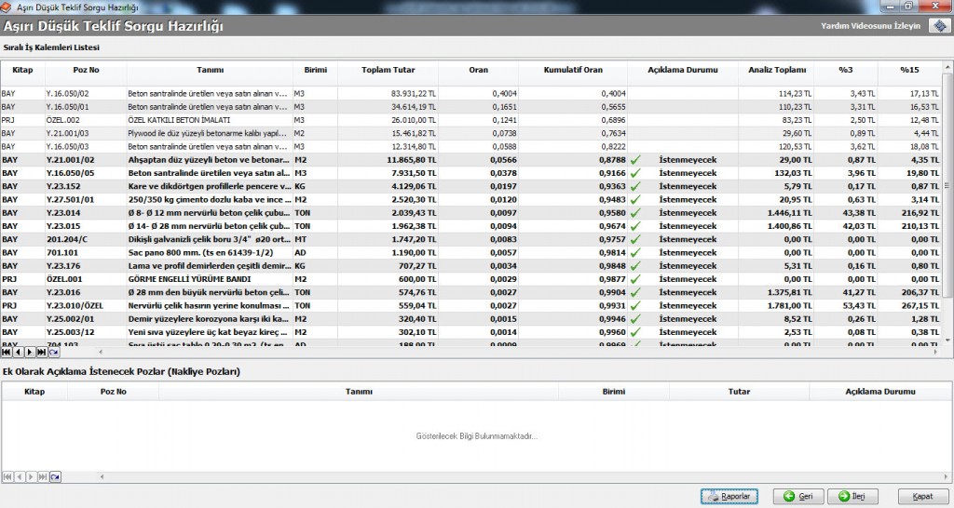This screenshot has width=954, height=508.
Task: Go to next record in upper list
Action: [x=29, y=353]
